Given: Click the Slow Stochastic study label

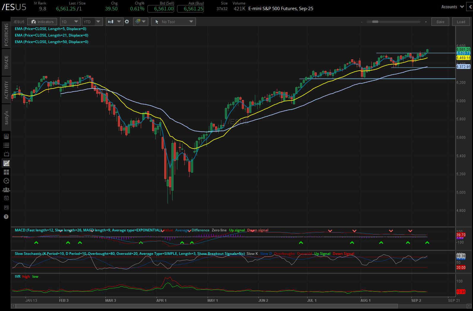Looking at the screenshot, I should click(130, 254).
